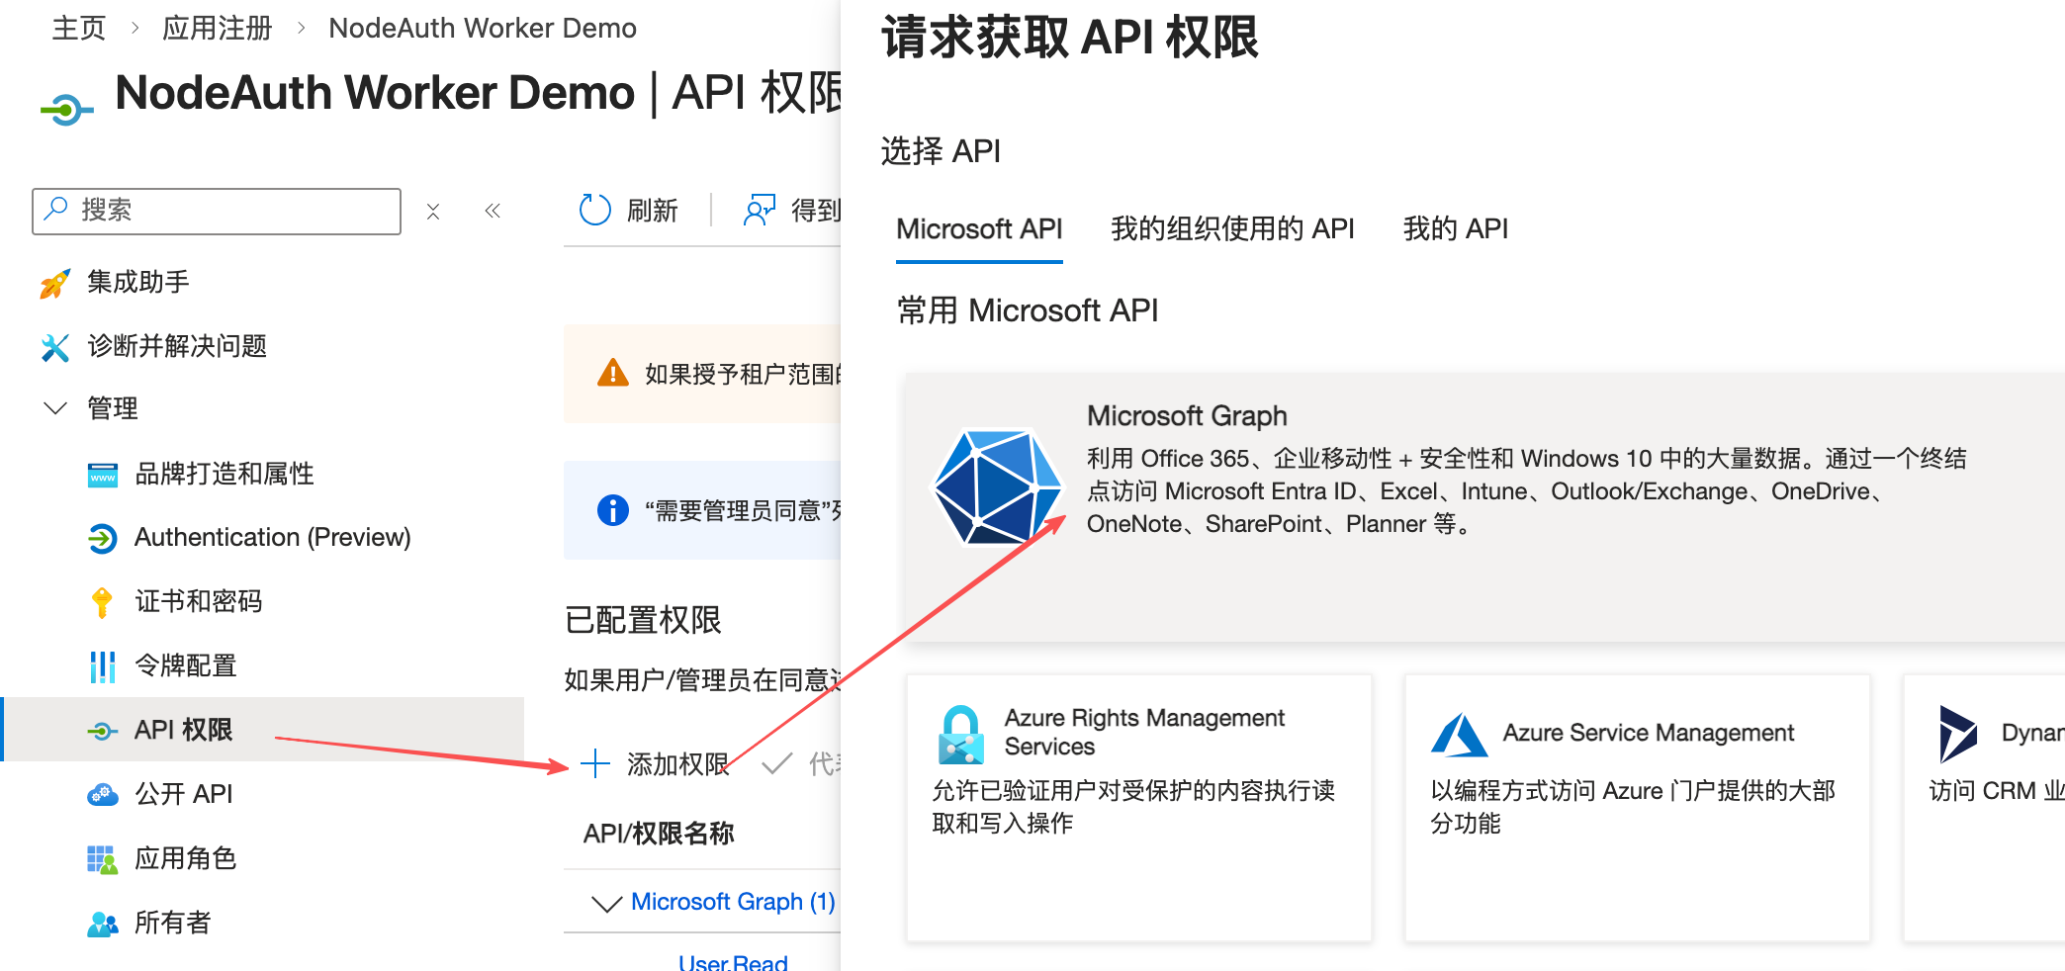Open 品牌打造和属性 via its icon

click(102, 476)
